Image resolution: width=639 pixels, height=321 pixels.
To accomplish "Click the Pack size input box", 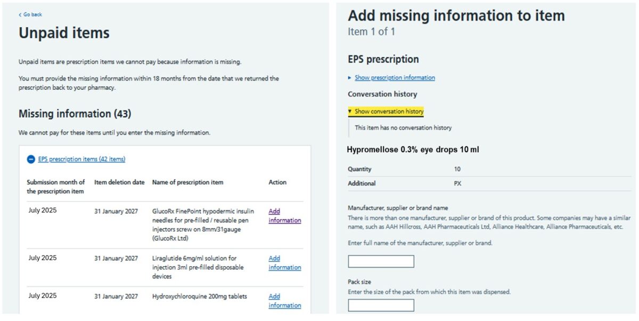I will (x=381, y=305).
